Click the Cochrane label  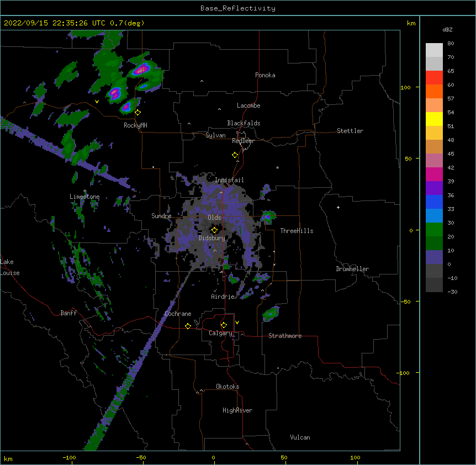178,314
